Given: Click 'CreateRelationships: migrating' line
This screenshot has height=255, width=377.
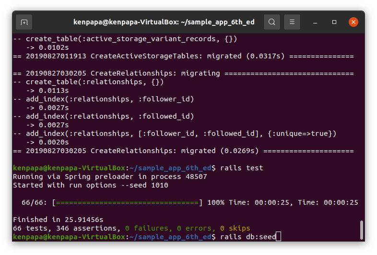Looking at the screenshot, I should pyautogui.click(x=183, y=73).
